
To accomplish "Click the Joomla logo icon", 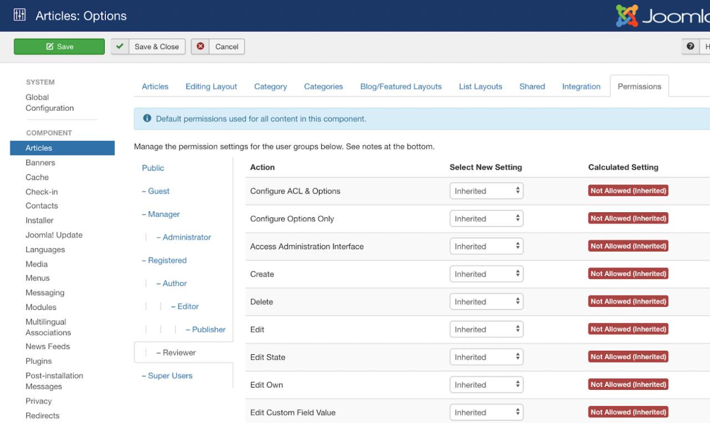I will [627, 16].
